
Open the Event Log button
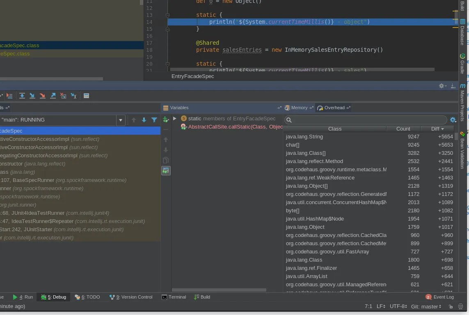(x=439, y=297)
